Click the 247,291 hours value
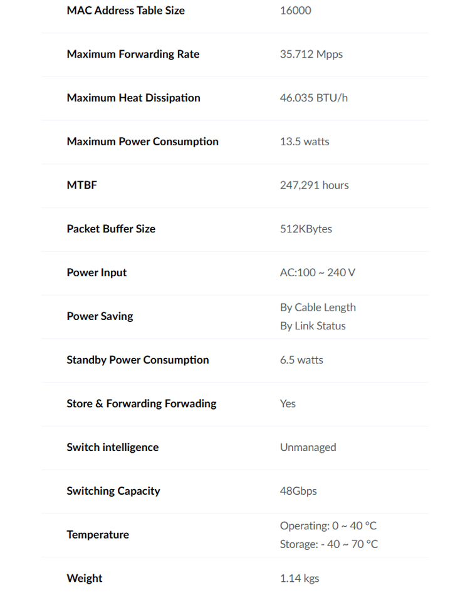Screen dimensions: 470x595 pos(314,185)
